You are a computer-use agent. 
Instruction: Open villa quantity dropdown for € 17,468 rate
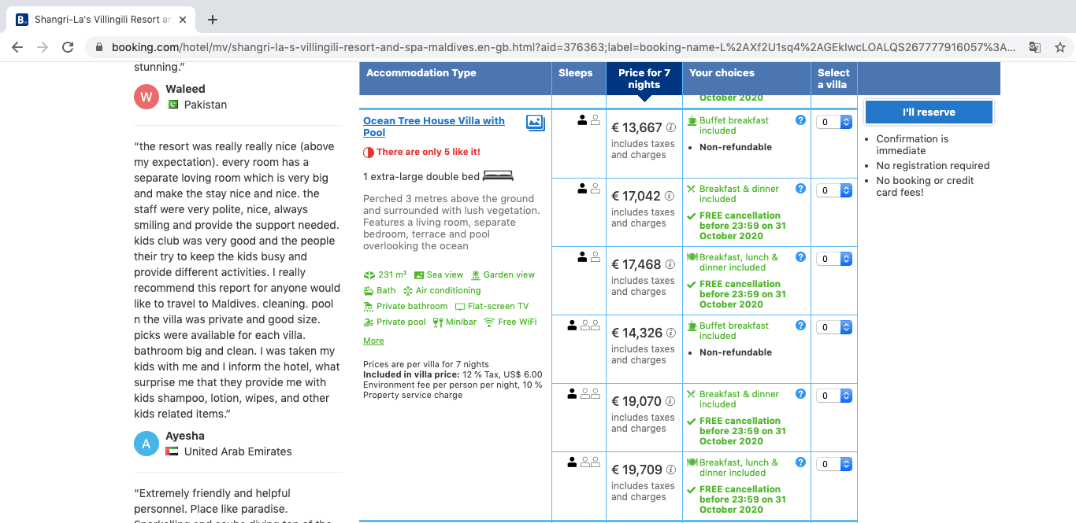(x=834, y=259)
